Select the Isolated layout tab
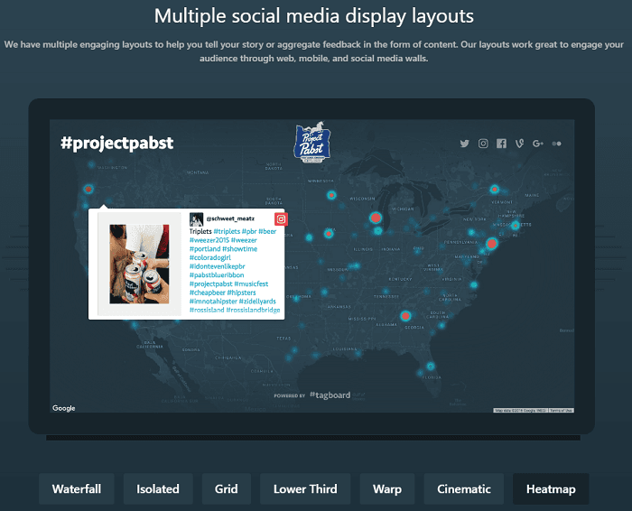Screen dimensions: 632x511 158,489
